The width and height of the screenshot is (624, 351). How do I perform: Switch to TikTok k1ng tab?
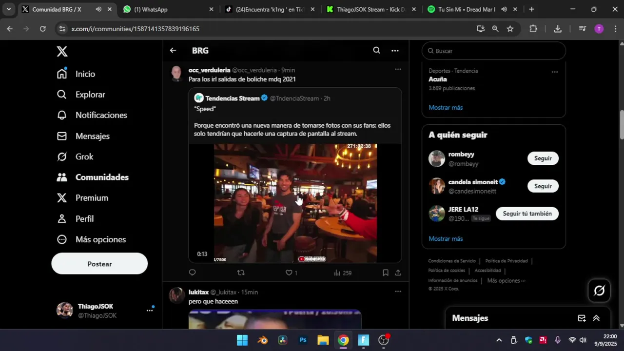pyautogui.click(x=270, y=9)
